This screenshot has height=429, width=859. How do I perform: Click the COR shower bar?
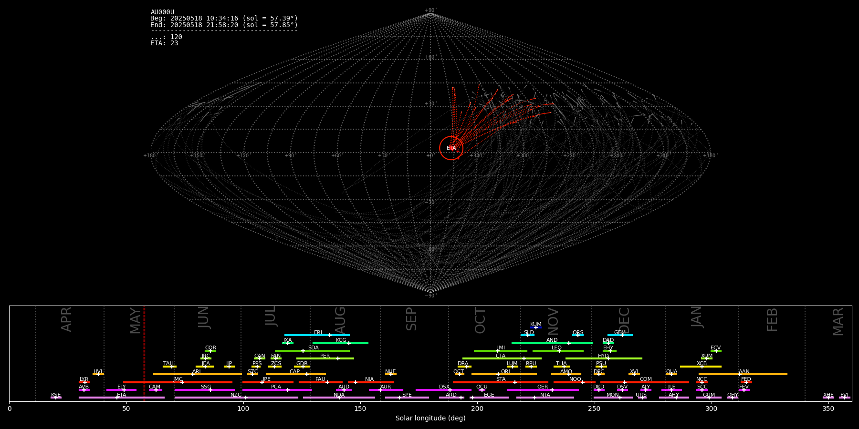[210, 351]
